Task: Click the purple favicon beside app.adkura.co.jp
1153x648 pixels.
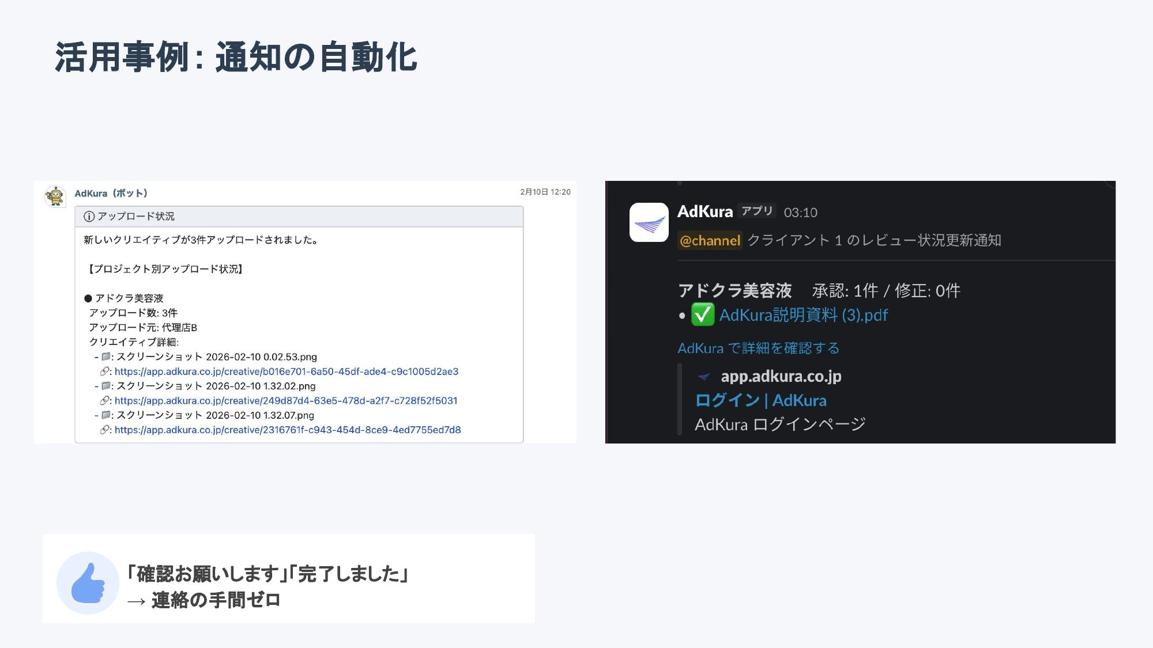Action: 704,376
